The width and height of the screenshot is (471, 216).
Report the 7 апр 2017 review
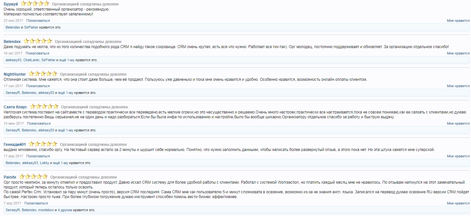point(36,203)
